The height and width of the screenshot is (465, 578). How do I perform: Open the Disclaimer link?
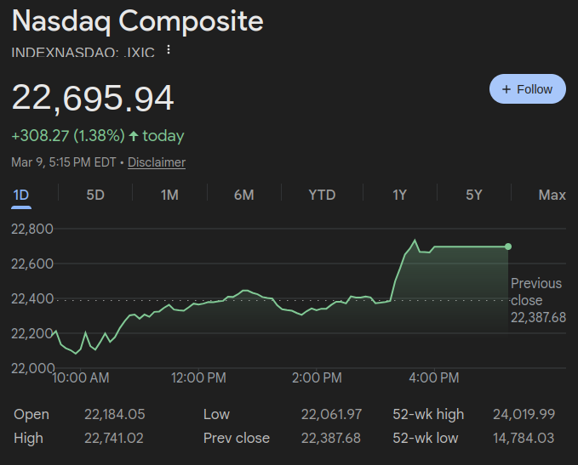pos(156,162)
